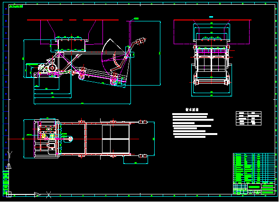This screenshot has width=279, height=202.
Task: Select first line of technical requirements text
Action: click(190, 114)
